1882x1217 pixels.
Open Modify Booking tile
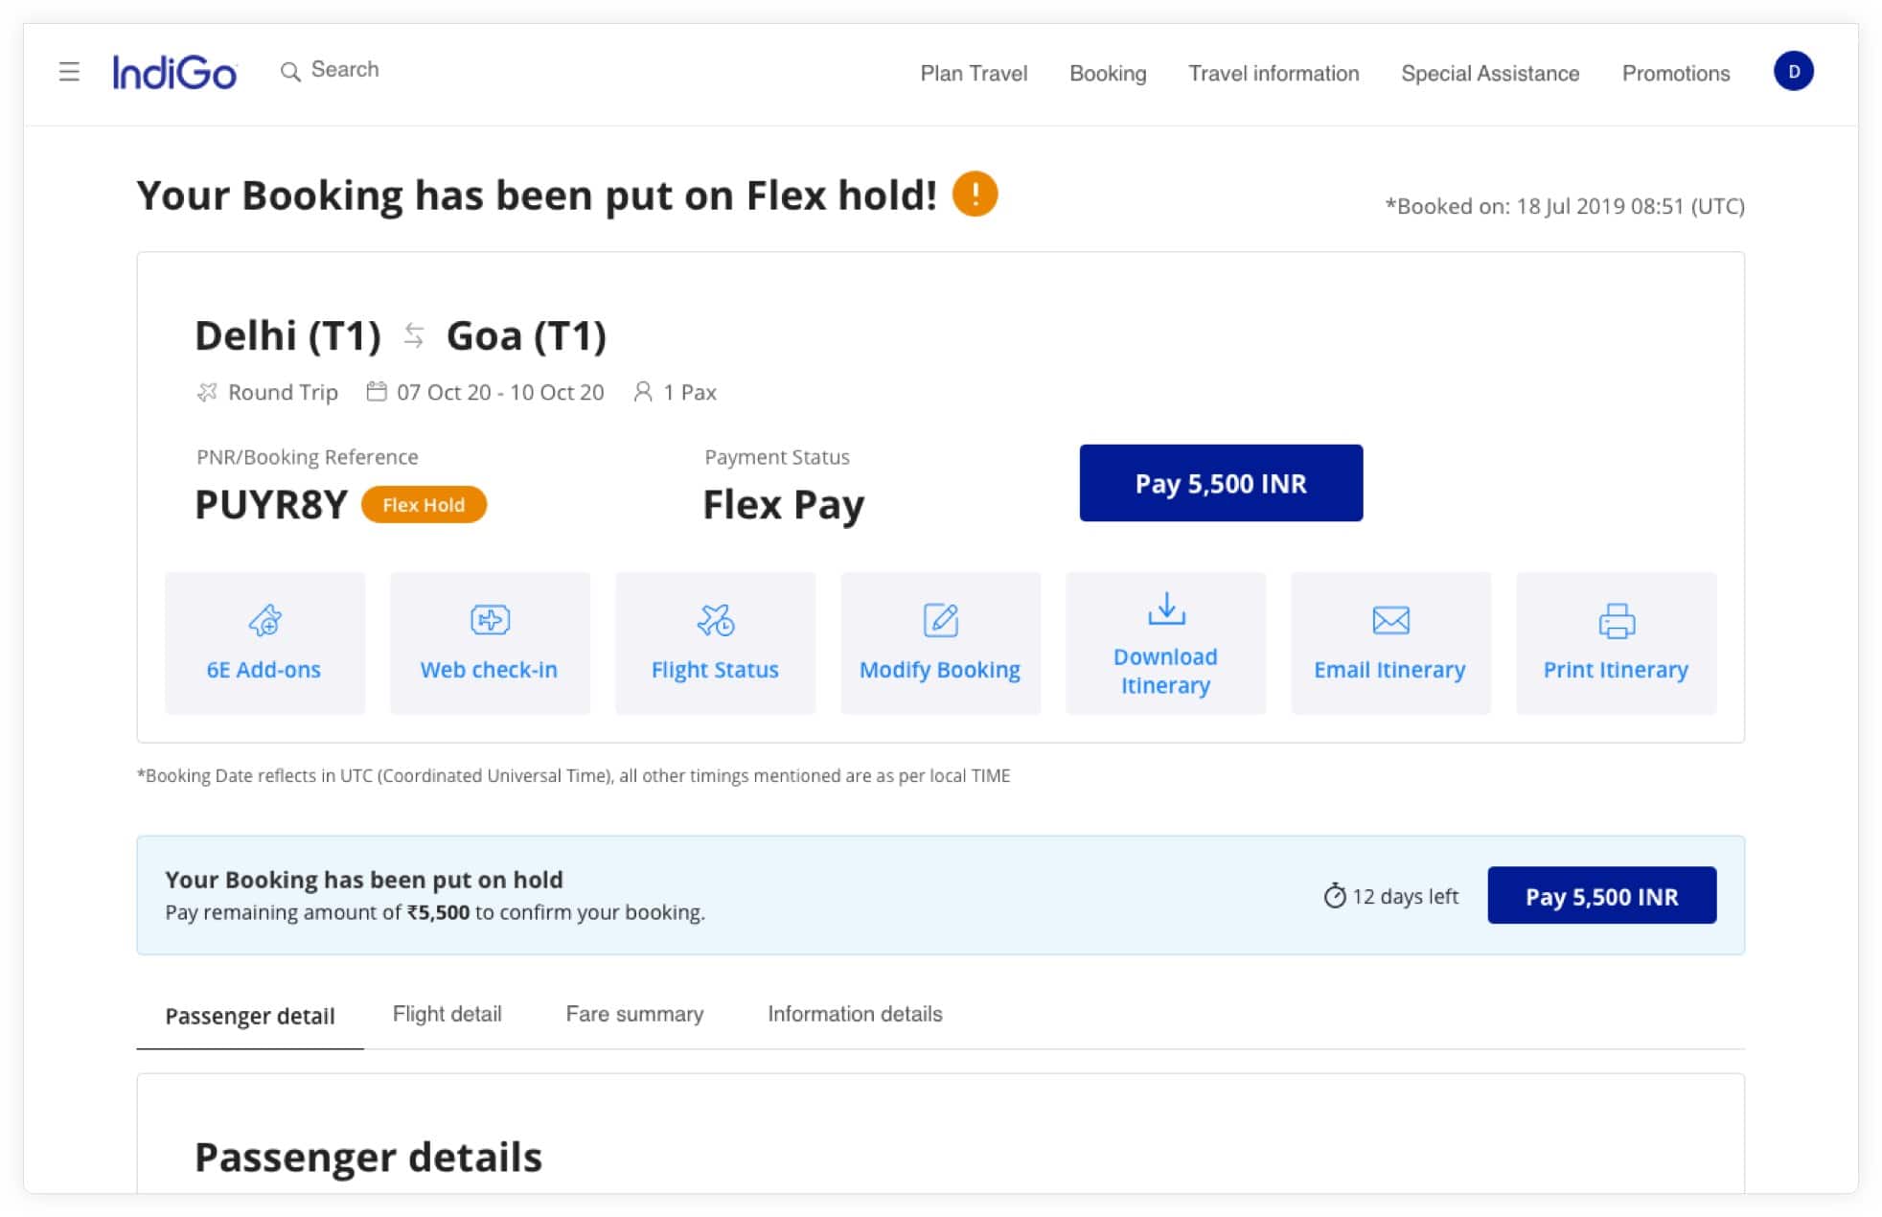point(940,643)
